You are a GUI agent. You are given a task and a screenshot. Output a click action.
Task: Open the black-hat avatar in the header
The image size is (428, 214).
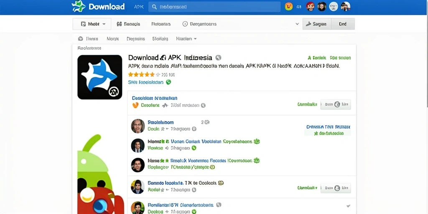click(x=322, y=6)
